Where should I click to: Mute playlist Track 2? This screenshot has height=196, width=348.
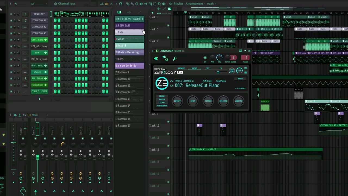point(168,37)
